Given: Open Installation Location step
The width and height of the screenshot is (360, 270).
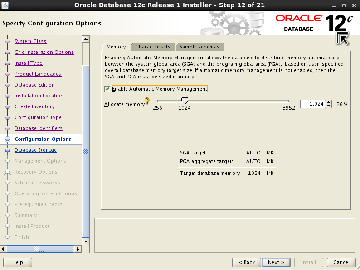Looking at the screenshot, I should click(x=39, y=96).
